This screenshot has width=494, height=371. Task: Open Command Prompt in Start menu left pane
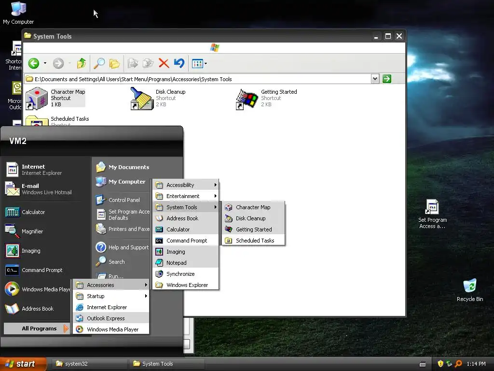click(34, 270)
